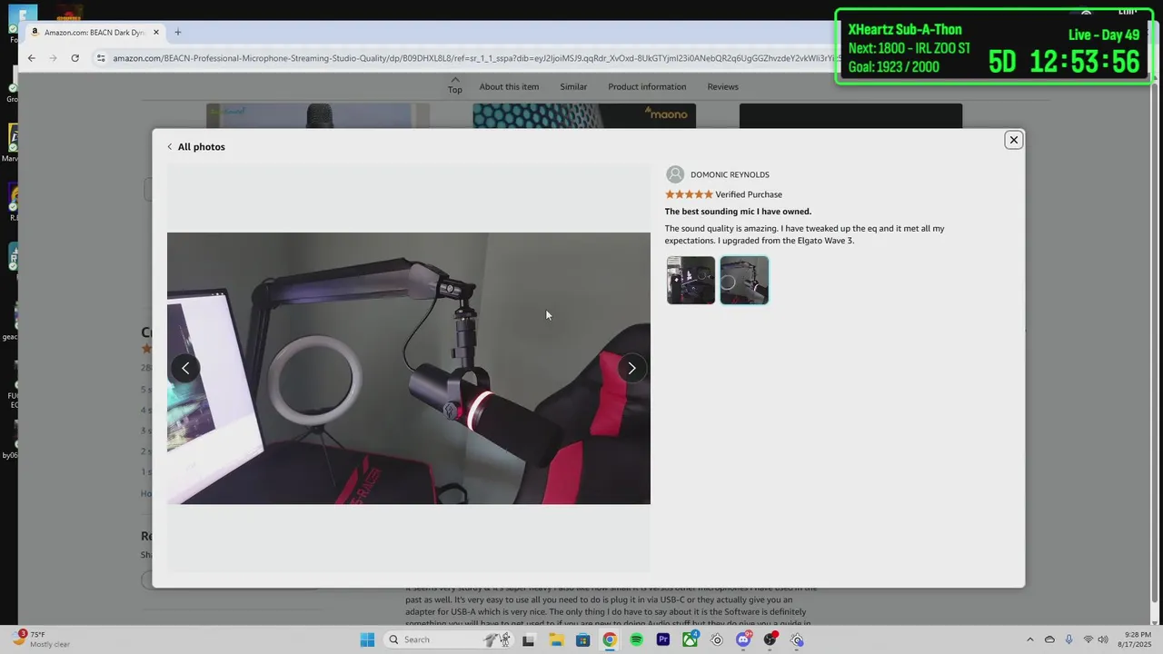Open OBS Studio from taskbar
1163x654 pixels.
(770, 639)
